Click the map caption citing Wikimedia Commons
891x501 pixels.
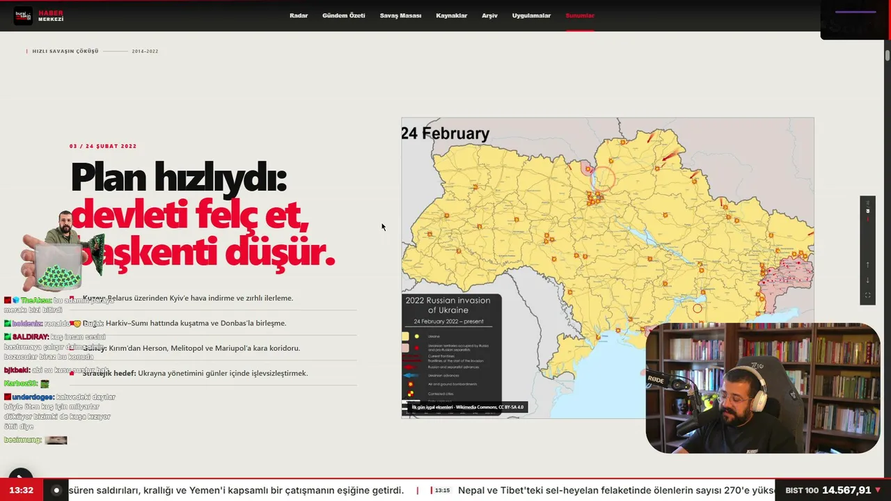coord(468,407)
